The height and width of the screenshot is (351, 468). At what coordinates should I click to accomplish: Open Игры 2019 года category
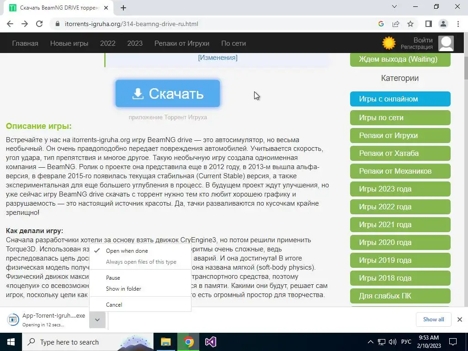(x=400, y=260)
